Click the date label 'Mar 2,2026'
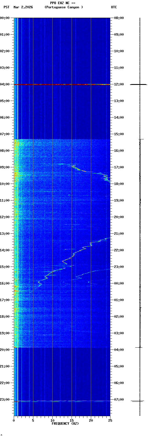This screenshot has width=152, height=438. (23, 7)
